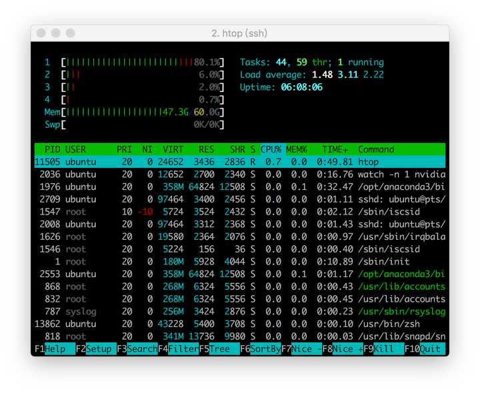Select process 2036 watch -n 1 nvidia

[240, 175]
